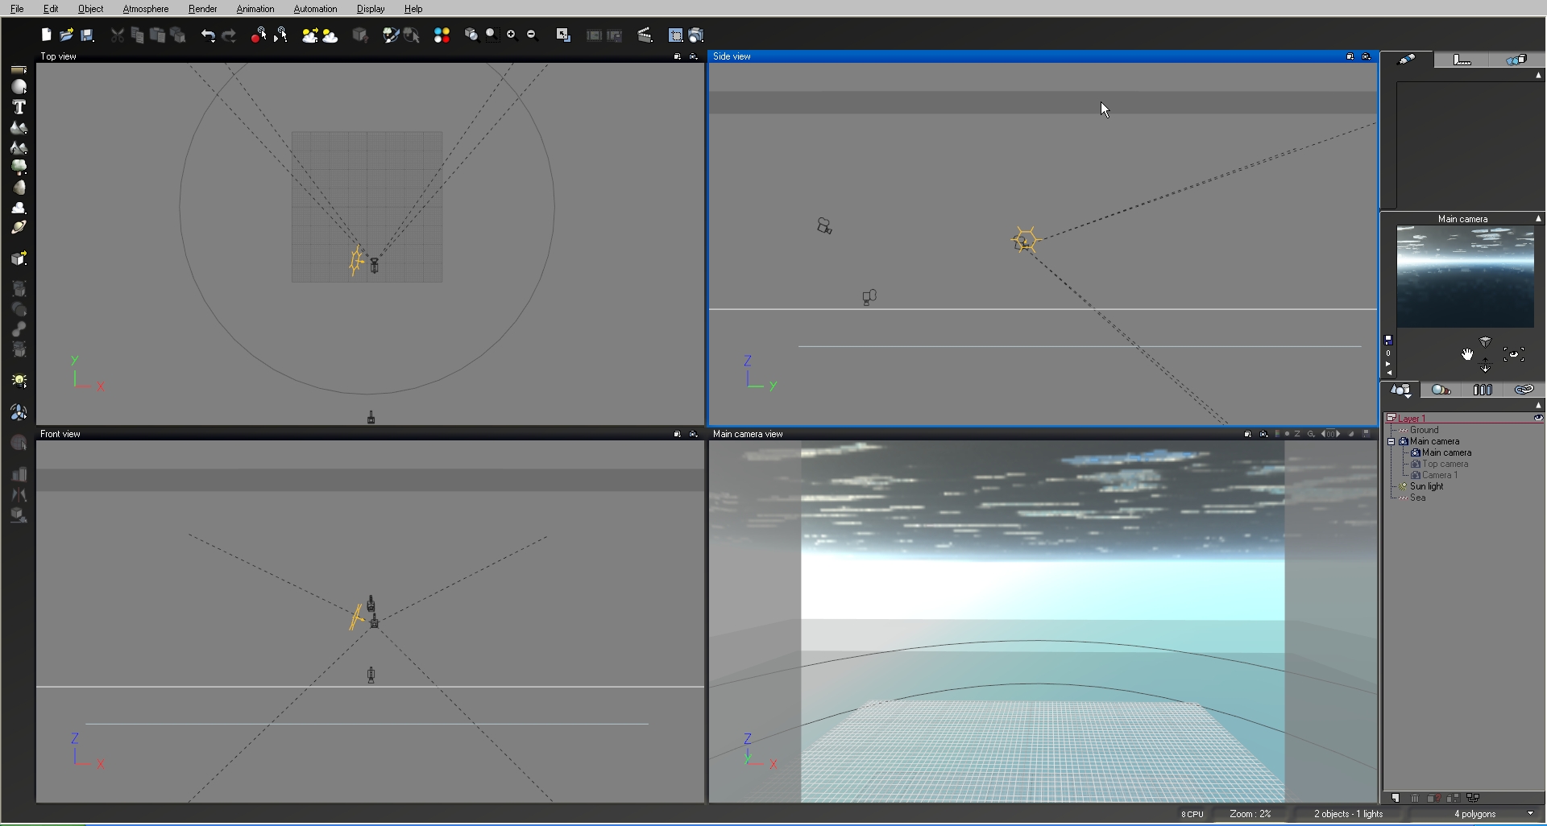Screen dimensions: 1547x826
Task: Click the render clapperboard icon
Action: coord(645,35)
